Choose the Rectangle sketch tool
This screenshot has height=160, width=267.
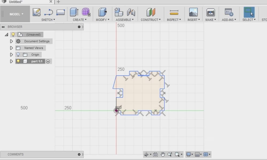61,12
